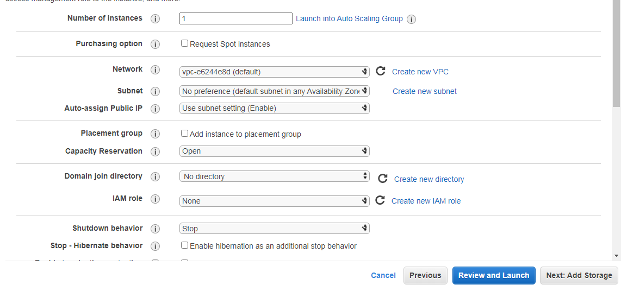Click info icon next to Auto Scaling Group link

tap(412, 20)
